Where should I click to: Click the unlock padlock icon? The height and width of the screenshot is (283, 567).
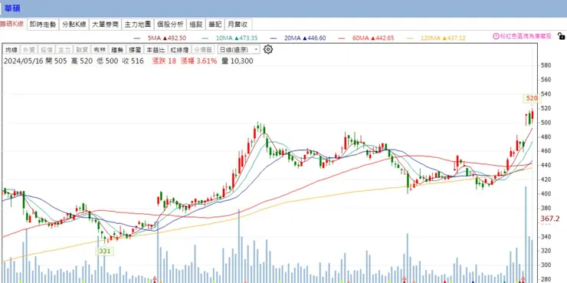[x=561, y=36]
